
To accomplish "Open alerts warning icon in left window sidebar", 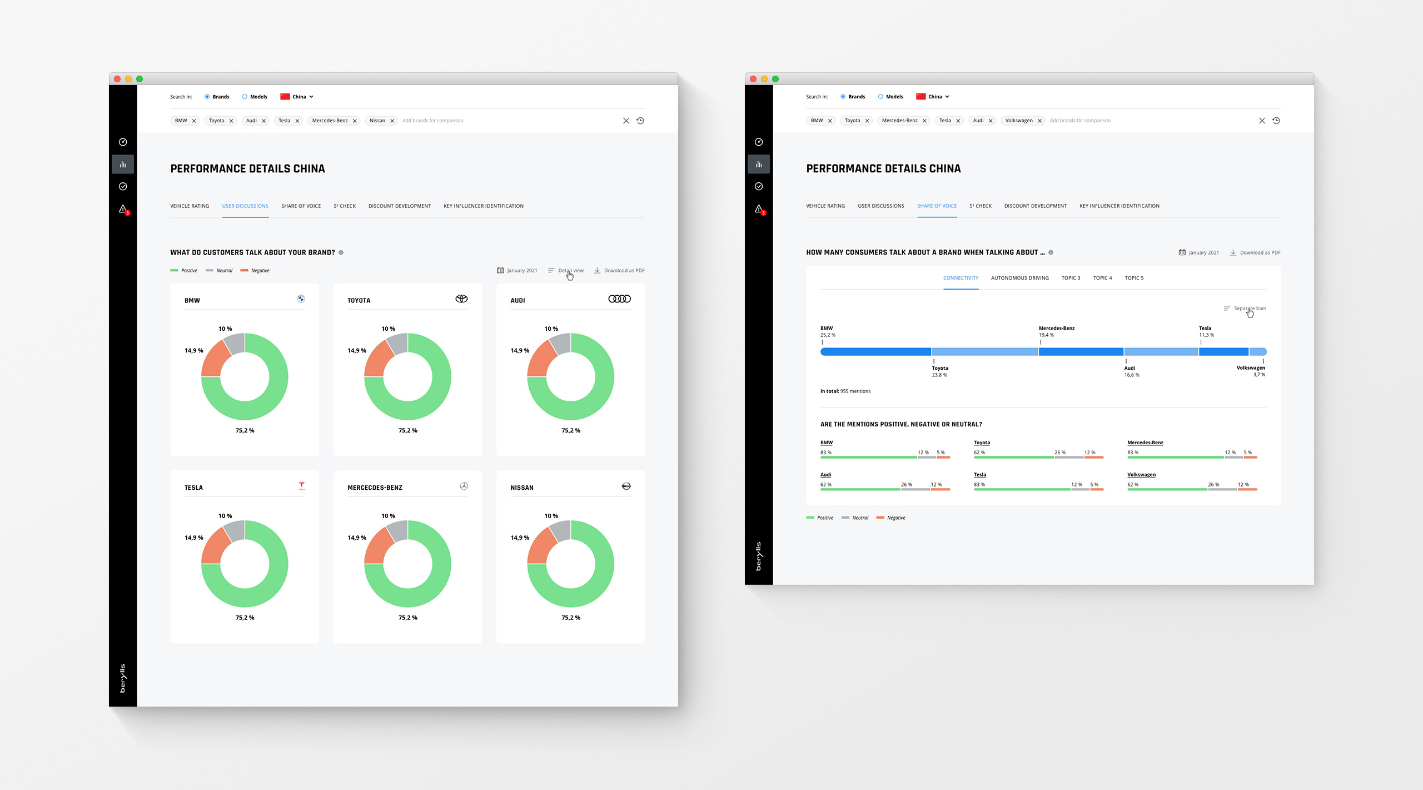I will 123,210.
